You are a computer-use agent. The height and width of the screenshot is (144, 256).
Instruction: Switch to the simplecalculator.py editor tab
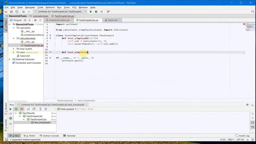tap(59, 20)
